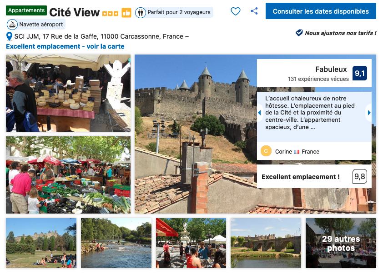Click the blue map pin icon
This screenshot has width=383, height=274.
point(9,36)
